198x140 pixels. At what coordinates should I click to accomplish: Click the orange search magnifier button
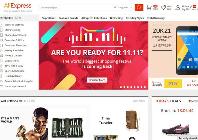139,8
